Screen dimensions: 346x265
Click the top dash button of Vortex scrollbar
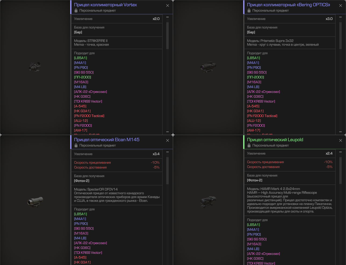click(167, 17)
